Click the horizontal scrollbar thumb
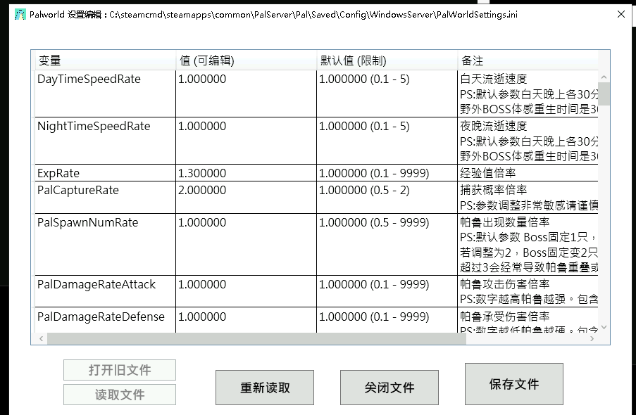636x415 pixels. [x=257, y=339]
